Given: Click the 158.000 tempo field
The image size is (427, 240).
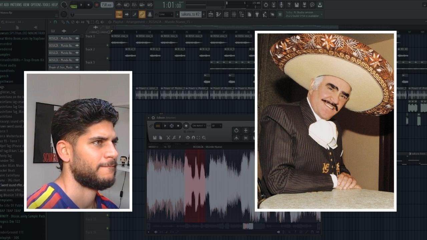Looking at the screenshot, I should pyautogui.click(x=107, y=5).
